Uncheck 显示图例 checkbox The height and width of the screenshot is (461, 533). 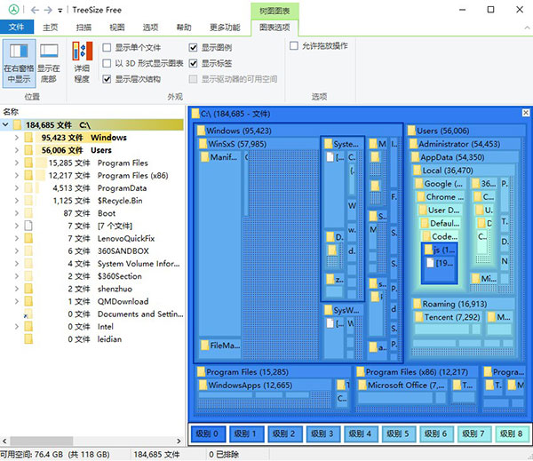coord(193,48)
